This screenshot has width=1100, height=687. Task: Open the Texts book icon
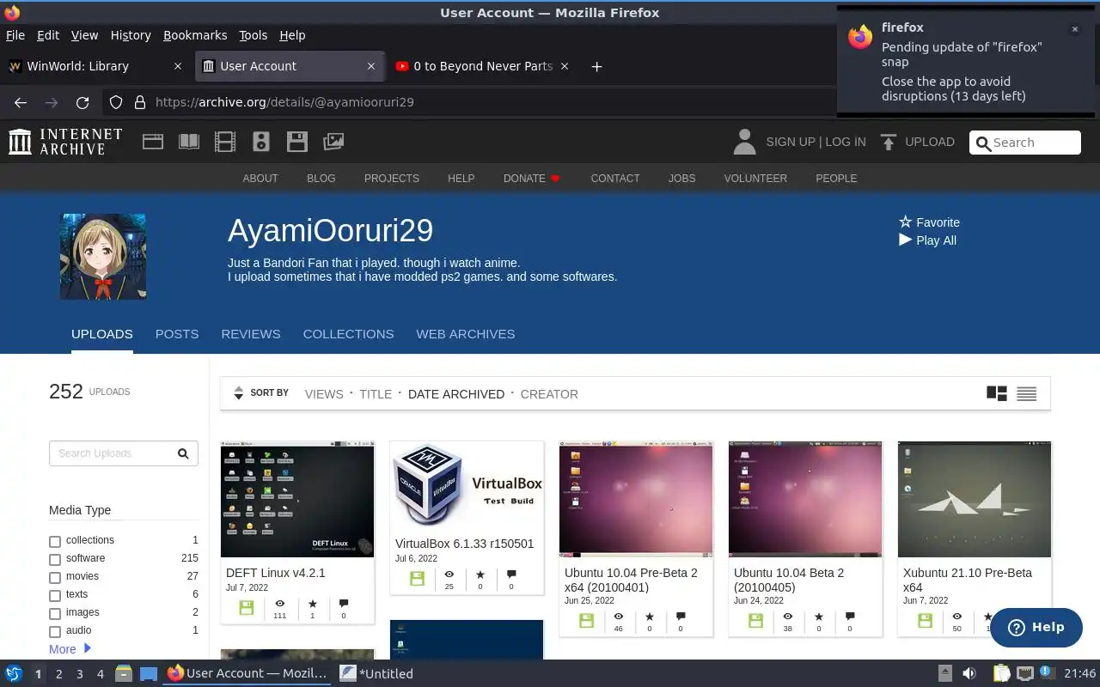189,142
